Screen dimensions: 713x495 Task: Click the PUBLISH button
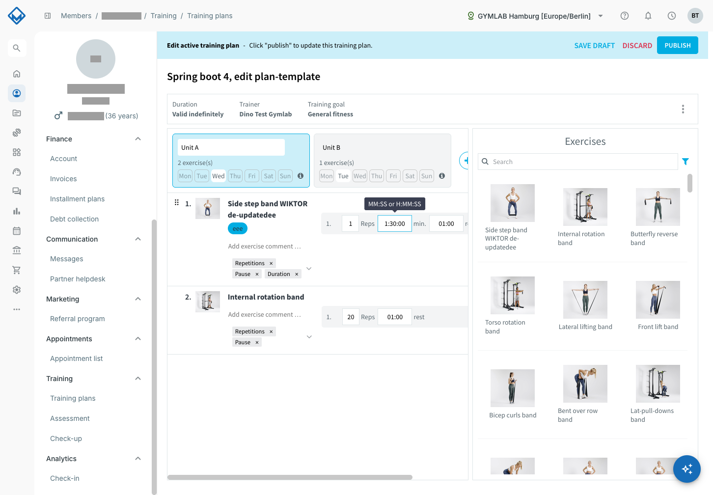678,45
